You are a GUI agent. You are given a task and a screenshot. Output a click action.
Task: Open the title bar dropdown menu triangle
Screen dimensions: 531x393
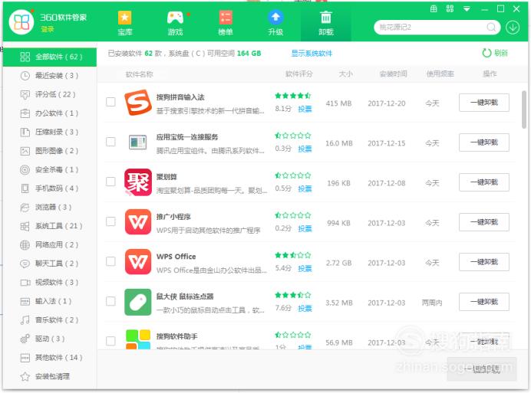[x=467, y=9]
